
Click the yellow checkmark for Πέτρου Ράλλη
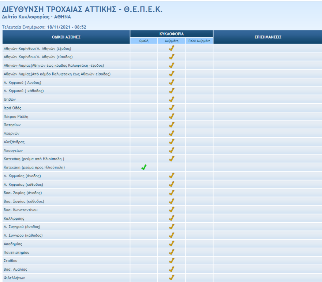(171, 116)
